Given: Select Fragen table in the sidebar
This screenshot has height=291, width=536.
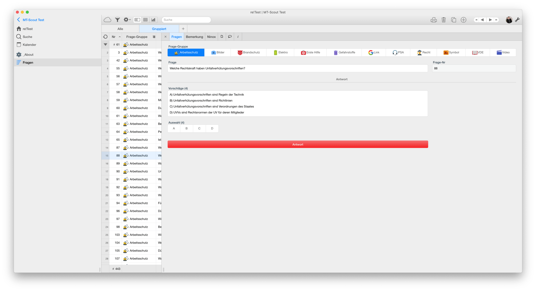Looking at the screenshot, I should point(58,62).
